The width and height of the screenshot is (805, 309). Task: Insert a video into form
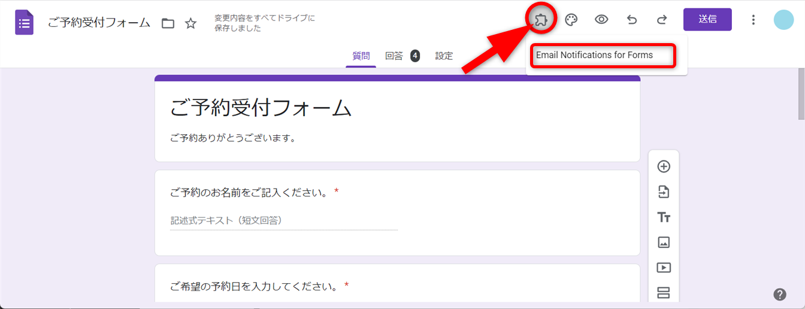point(664,268)
